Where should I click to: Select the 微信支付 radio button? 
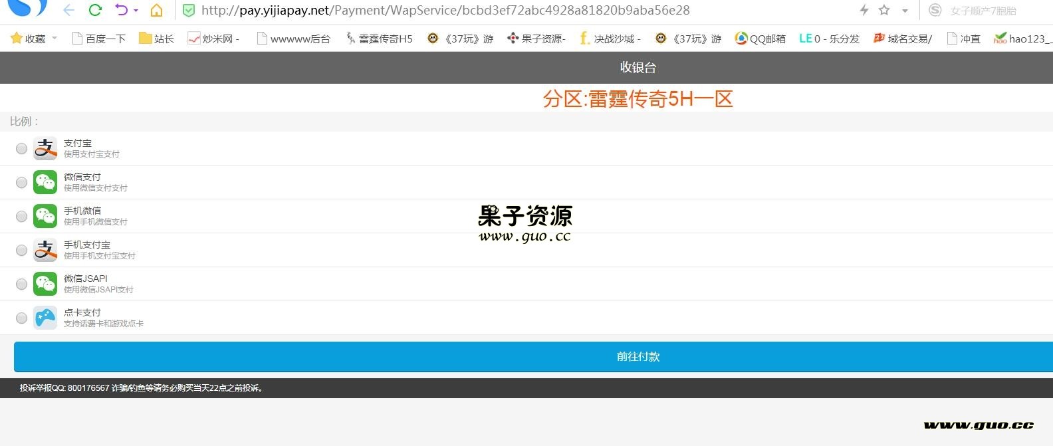pos(21,182)
